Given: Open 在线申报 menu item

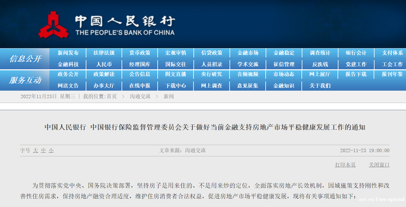Looking at the screenshot, I should 140,86.
